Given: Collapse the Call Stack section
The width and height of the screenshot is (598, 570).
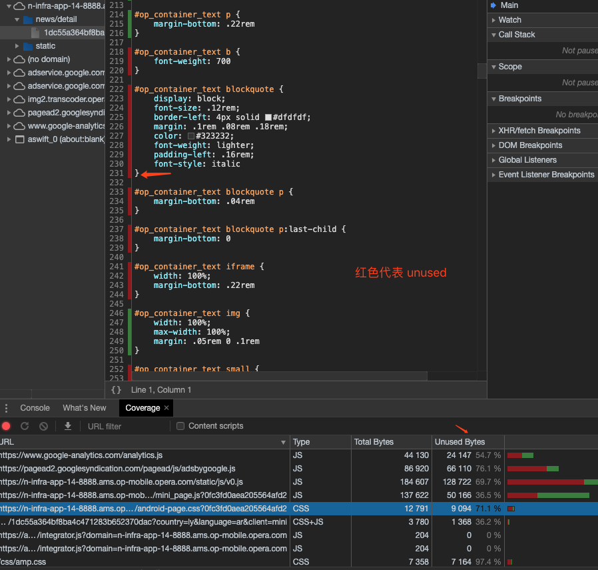Looking at the screenshot, I should (516, 35).
